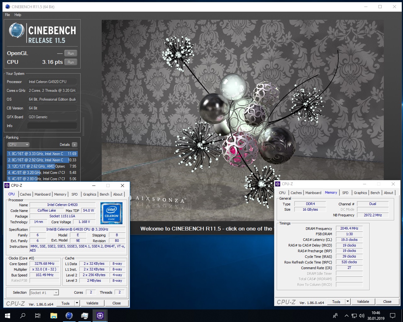Screen dimensions: 403x322
Task: Switch to Cinebench taskbar icon
Action: (69, 316)
